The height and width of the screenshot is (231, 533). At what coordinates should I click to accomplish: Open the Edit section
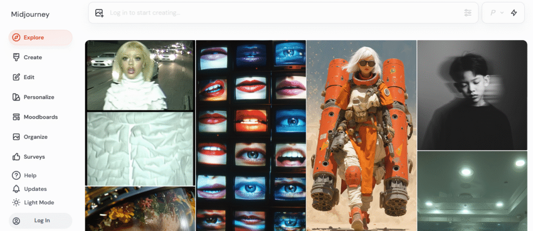(41, 77)
